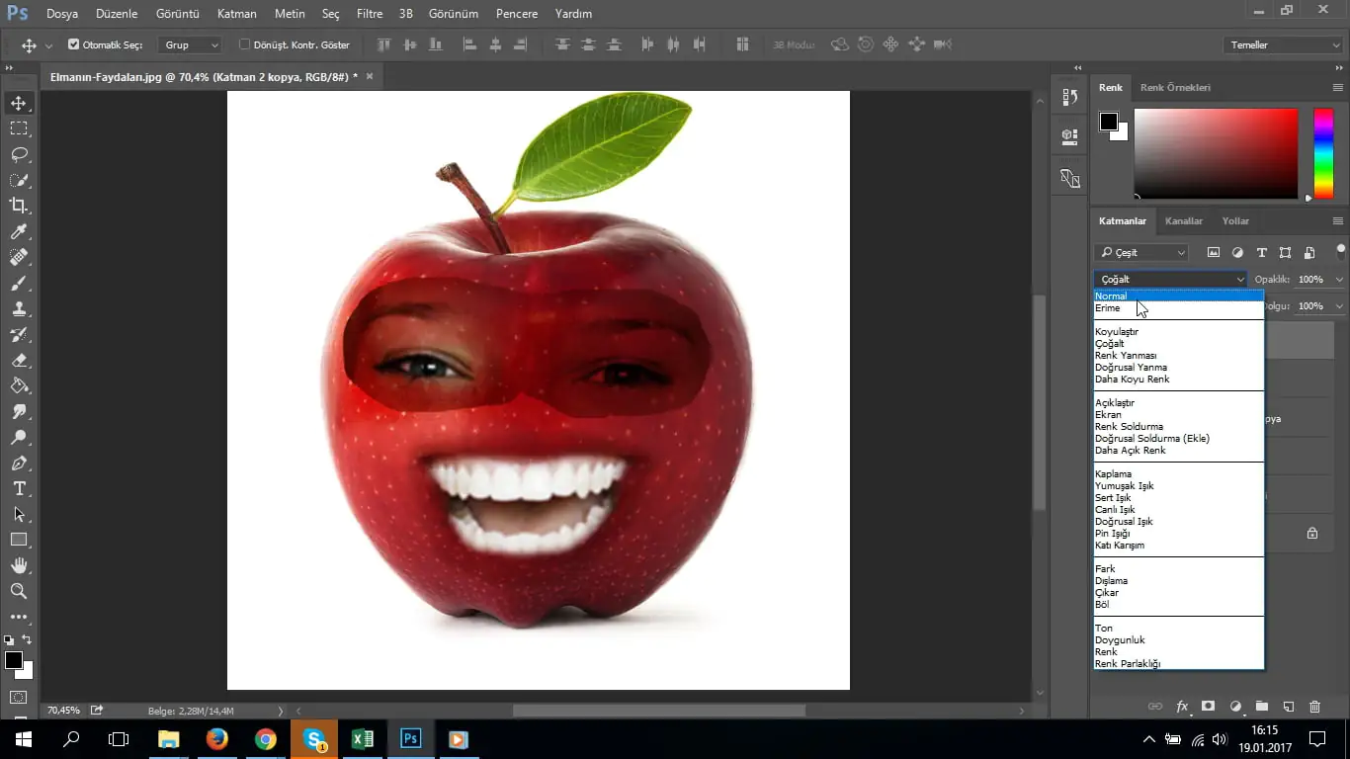Open the Filtre menu
Screen dimensions: 1350x759
point(369,14)
